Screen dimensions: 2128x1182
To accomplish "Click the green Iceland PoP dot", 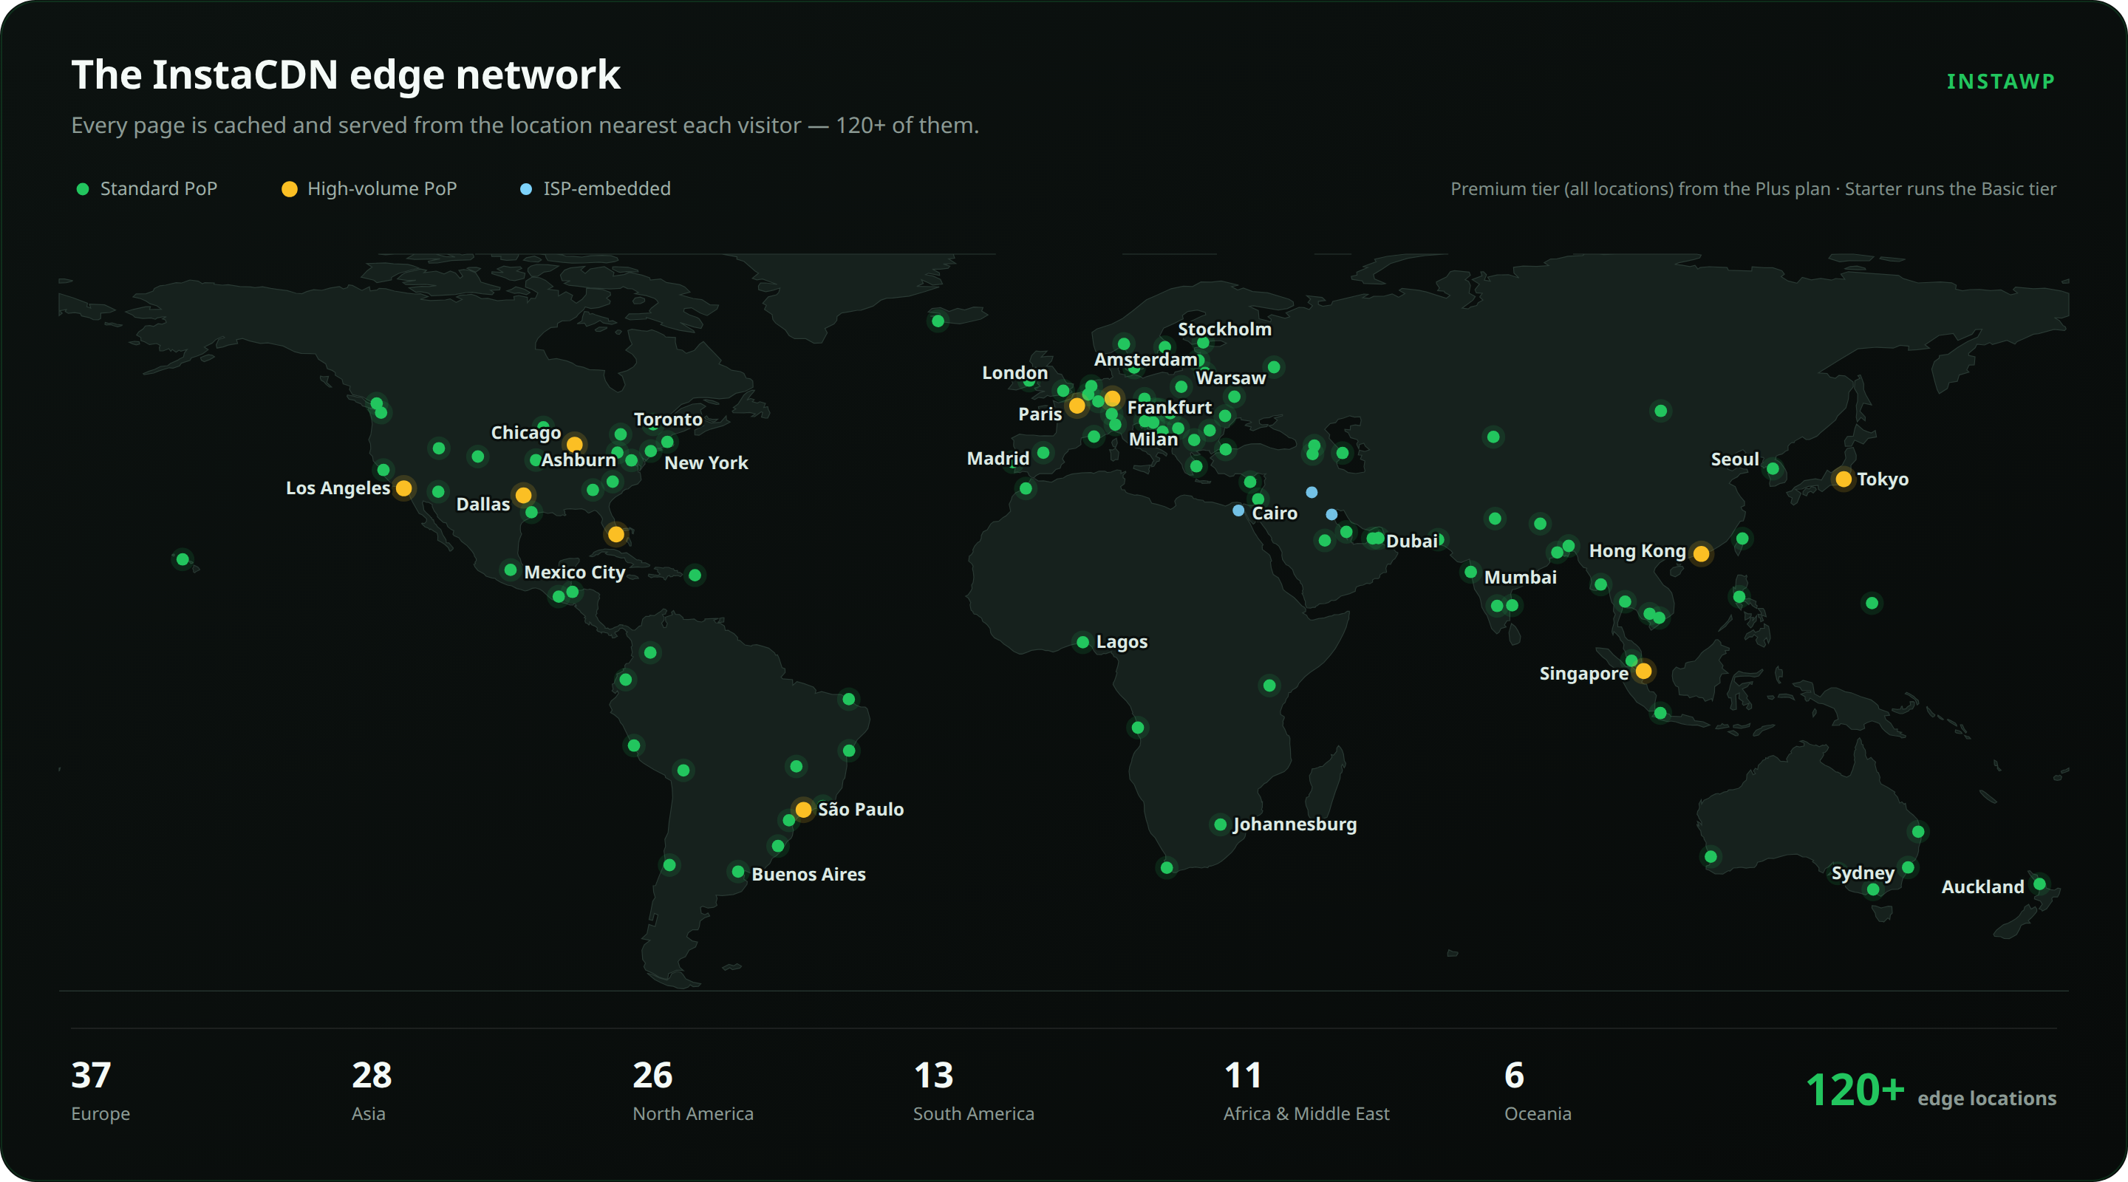I will [x=938, y=321].
